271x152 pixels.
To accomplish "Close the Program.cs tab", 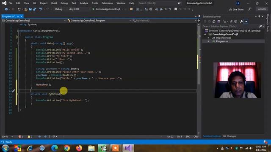I will 22,16.
